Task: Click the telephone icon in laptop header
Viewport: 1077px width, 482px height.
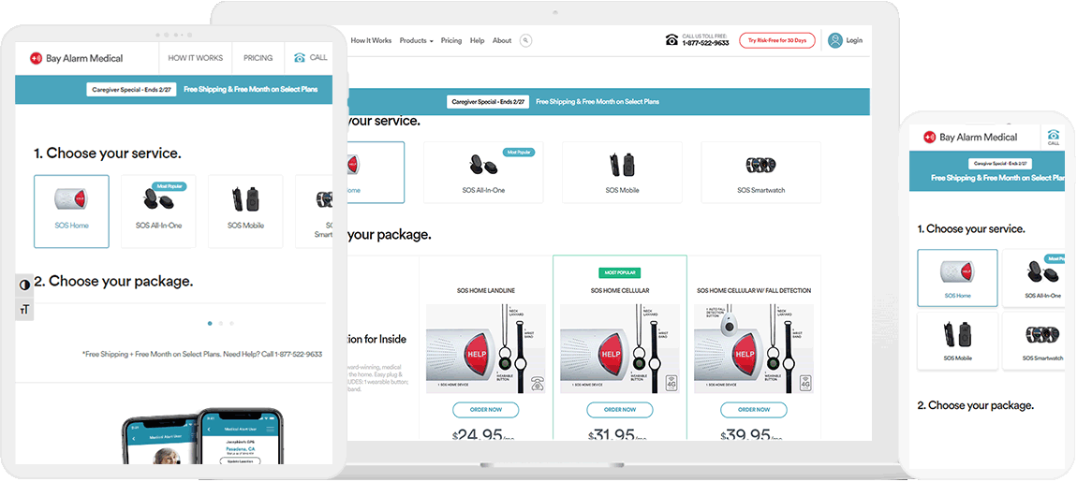Action: 671,40
